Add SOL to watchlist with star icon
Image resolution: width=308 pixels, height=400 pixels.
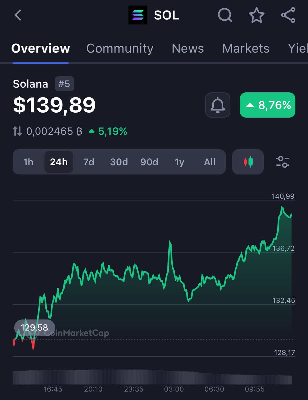(257, 15)
